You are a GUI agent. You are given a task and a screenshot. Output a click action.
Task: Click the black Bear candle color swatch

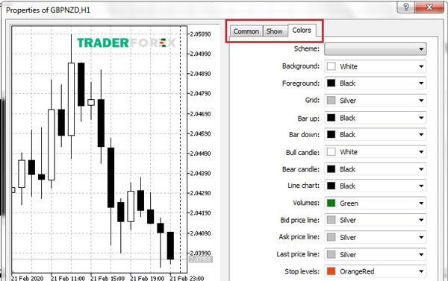click(331, 169)
